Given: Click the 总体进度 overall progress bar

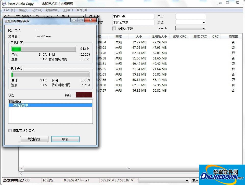Looking at the screenshot, I should tap(50, 75).
